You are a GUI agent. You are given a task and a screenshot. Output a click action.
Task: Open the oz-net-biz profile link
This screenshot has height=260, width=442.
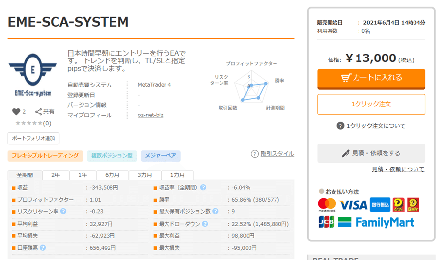(x=150, y=115)
